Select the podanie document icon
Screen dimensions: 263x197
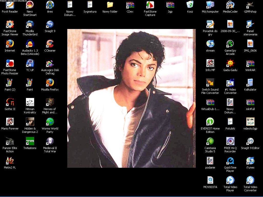[x=210, y=161]
